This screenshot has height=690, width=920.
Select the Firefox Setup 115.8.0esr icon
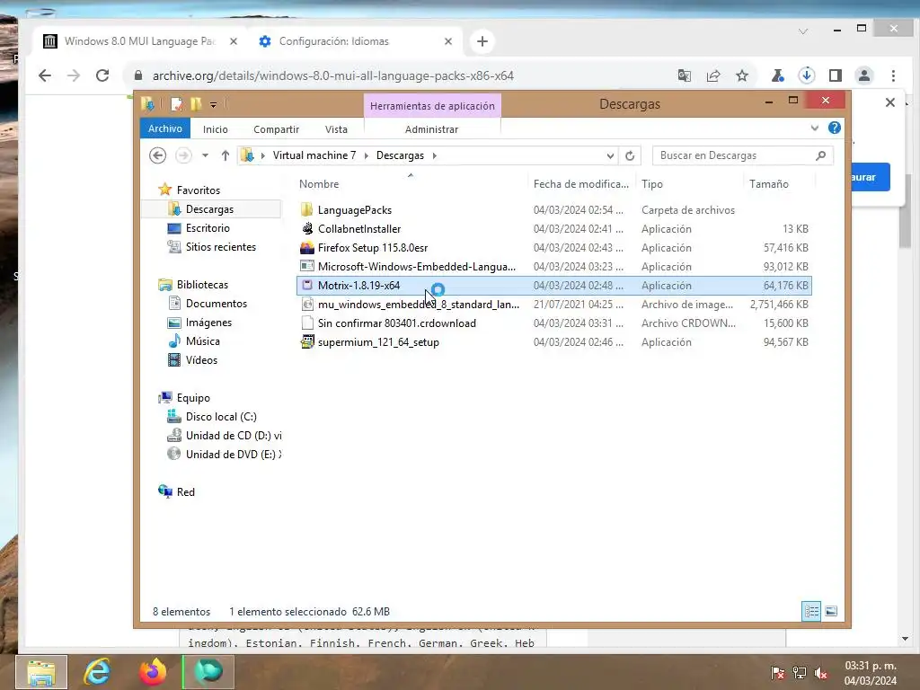(x=307, y=248)
